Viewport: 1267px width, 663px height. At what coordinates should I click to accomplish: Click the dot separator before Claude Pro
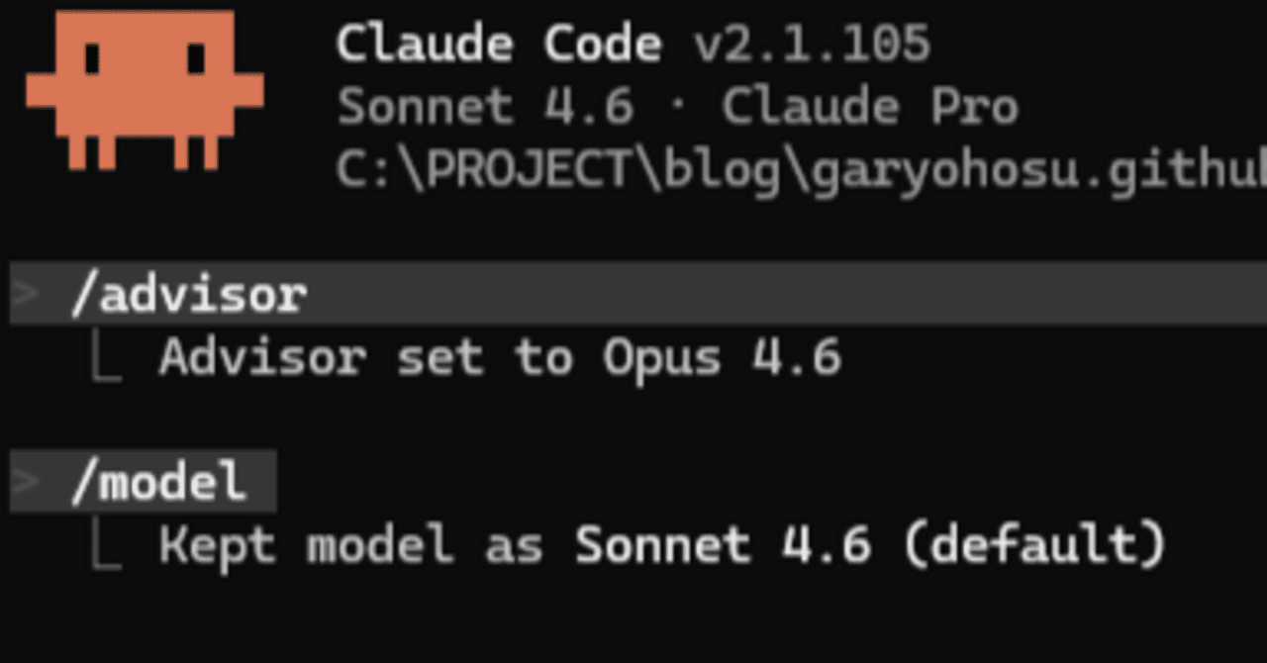tap(677, 107)
